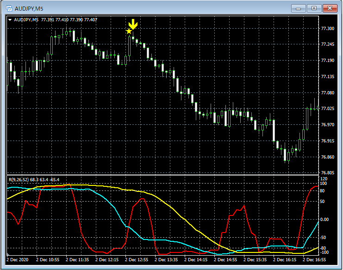The width and height of the screenshot is (343, 270).
Task: Click the yellow down arrow sell signal
Action: (x=133, y=25)
